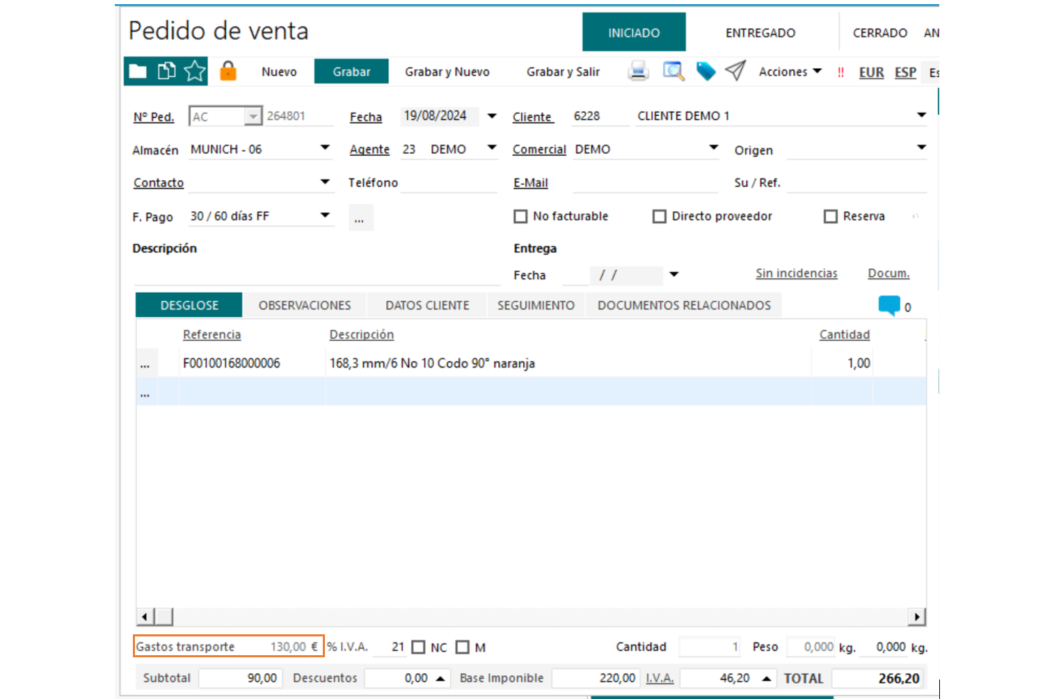Open the Acciones dropdown menu

pos(790,72)
